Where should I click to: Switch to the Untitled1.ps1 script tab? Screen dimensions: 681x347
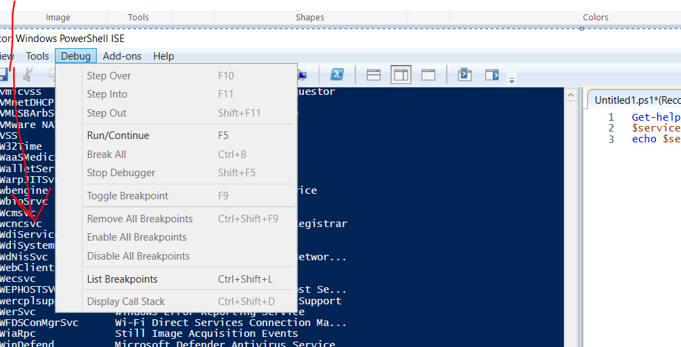[x=634, y=100]
